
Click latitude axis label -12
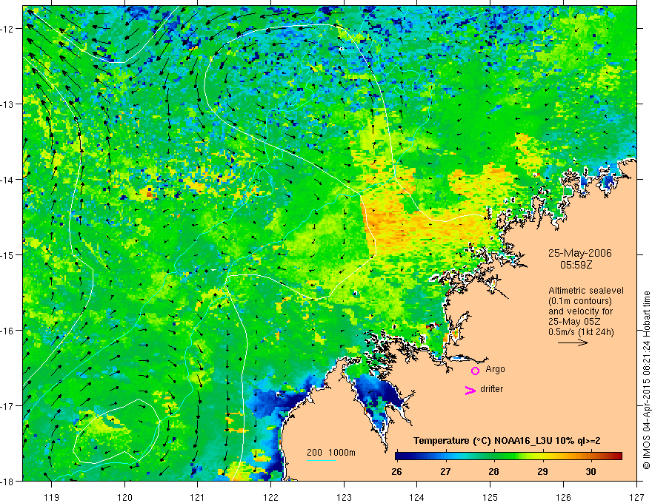click(x=7, y=29)
